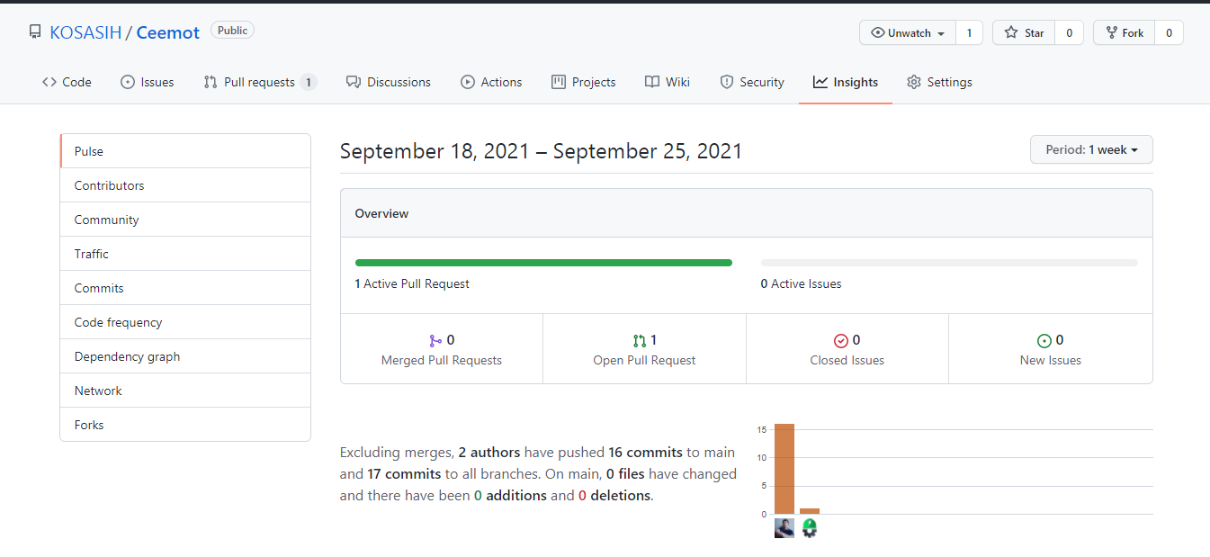This screenshot has height=557, width=1210.
Task: Click the green active pull request progress bar
Action: [543, 263]
